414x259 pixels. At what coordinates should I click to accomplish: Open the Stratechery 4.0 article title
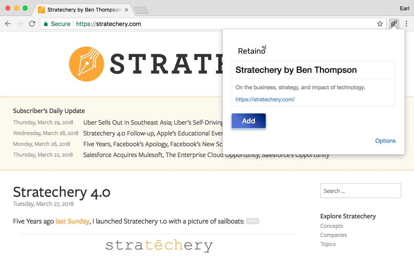pos(62,192)
